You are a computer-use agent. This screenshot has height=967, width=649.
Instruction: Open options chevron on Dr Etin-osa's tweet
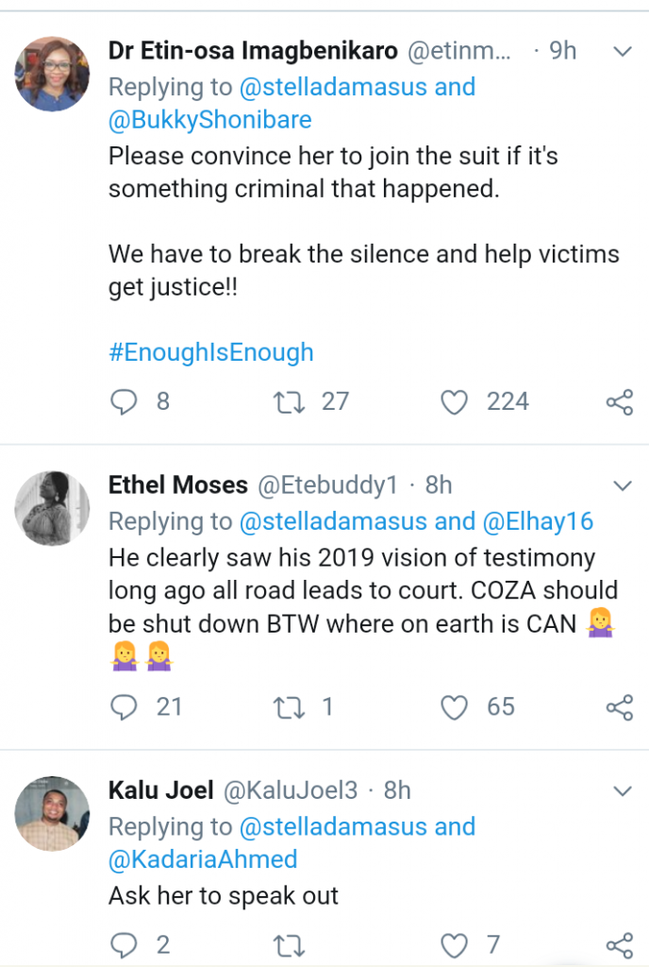(x=622, y=52)
